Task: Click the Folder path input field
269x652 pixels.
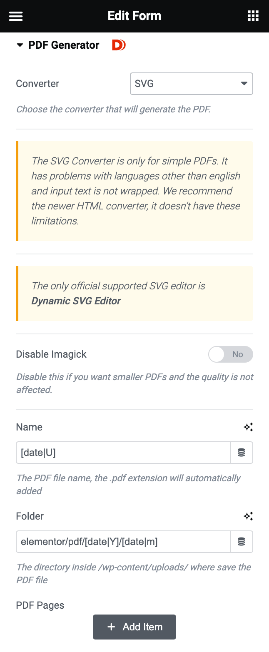Action: (x=123, y=542)
